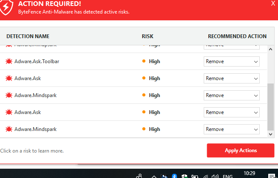
Task: Open the Remove dropdown for the Adware.Mindspark row between the Adware.Ask rows
Action: point(232,95)
